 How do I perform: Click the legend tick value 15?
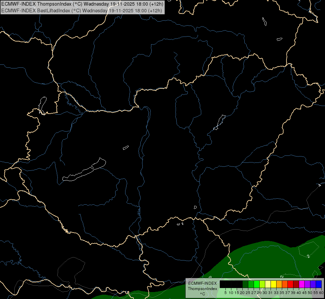pyautogui.click(x=237, y=293)
